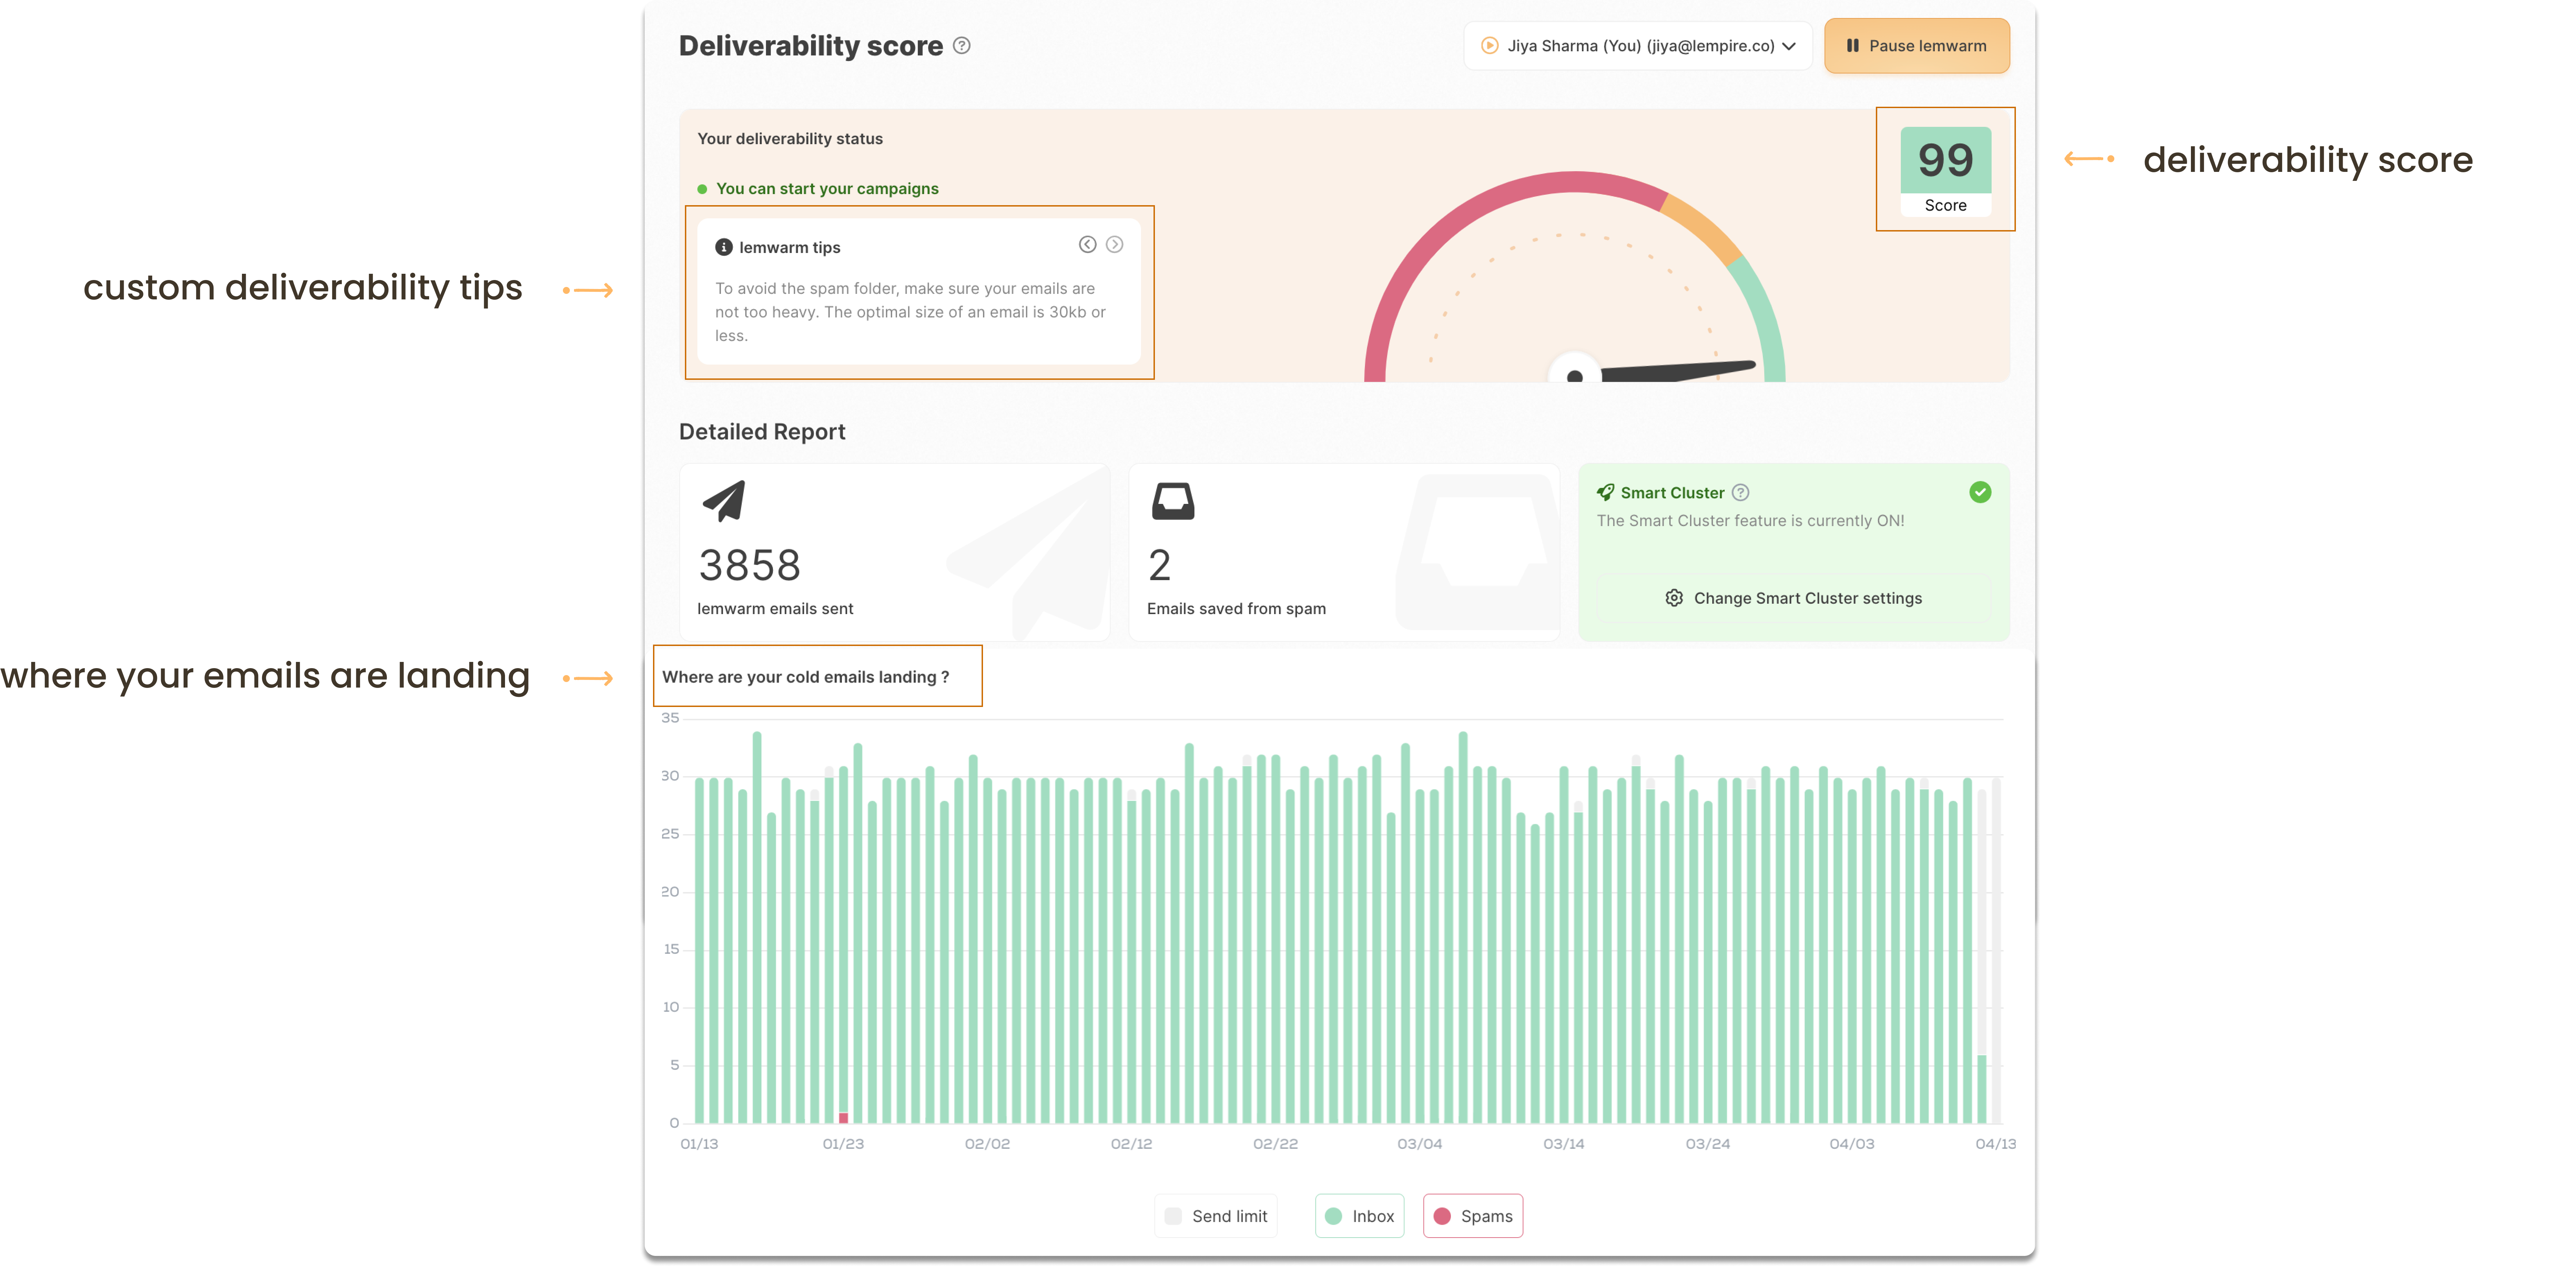Toggle Send limit legend in chart
Image resolution: width=2576 pixels, height=1267 pixels.
point(1216,1216)
